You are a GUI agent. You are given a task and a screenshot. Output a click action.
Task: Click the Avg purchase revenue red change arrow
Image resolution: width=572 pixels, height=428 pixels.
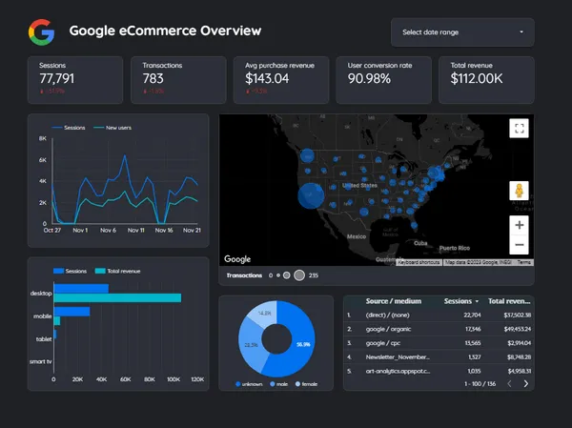(248, 92)
